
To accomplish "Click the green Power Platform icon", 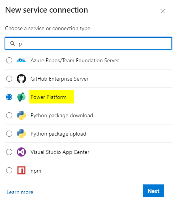I will [21, 97].
